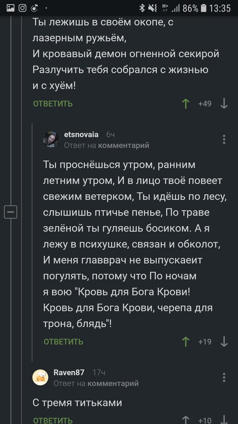Downvote etsnovaia's comment with +19
The width and height of the screenshot is (238, 424).
(x=224, y=342)
